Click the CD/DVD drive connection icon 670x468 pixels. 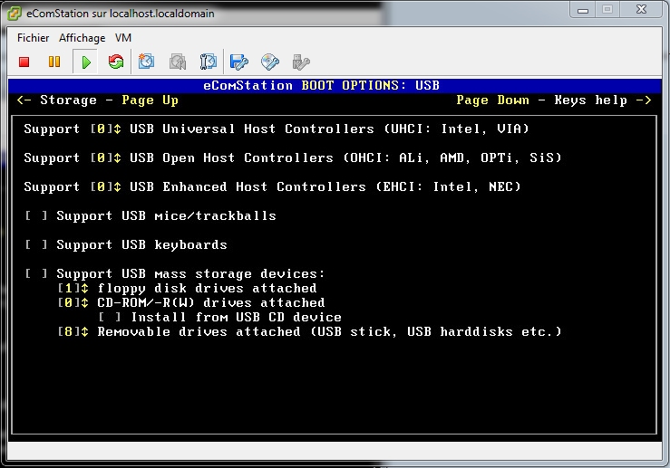coord(270,62)
